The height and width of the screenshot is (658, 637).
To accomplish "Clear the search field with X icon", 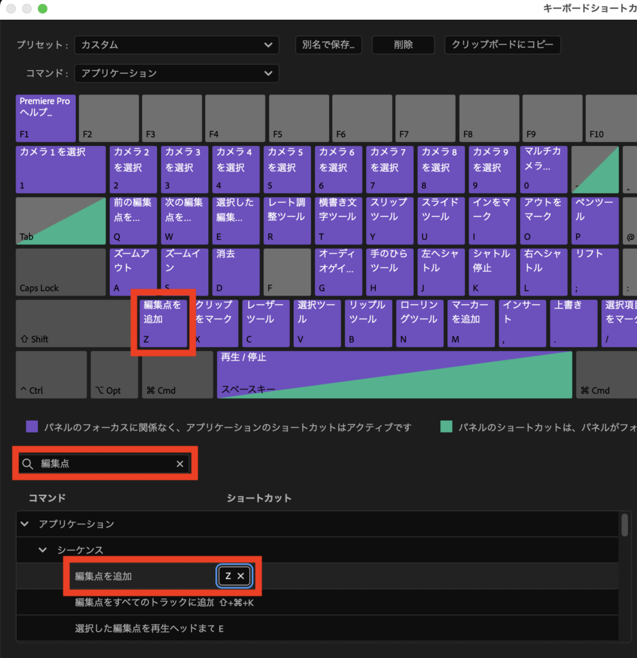I will pos(180,464).
